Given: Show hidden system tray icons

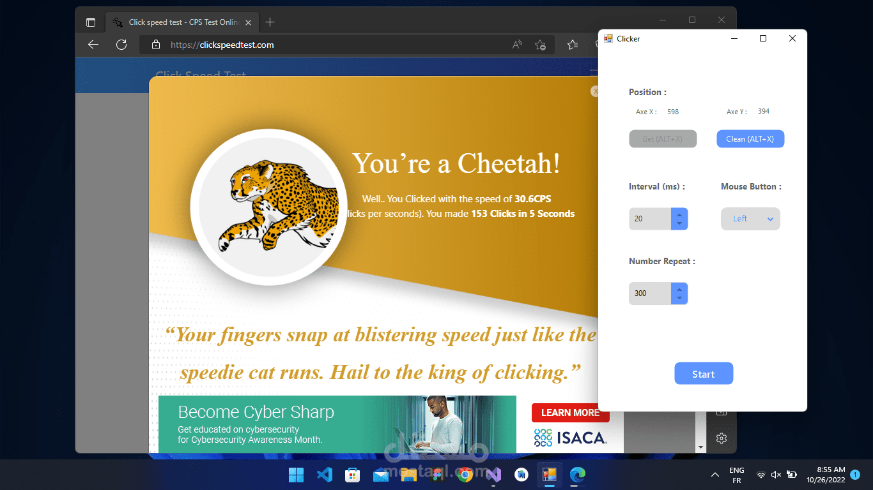Looking at the screenshot, I should coord(715,475).
